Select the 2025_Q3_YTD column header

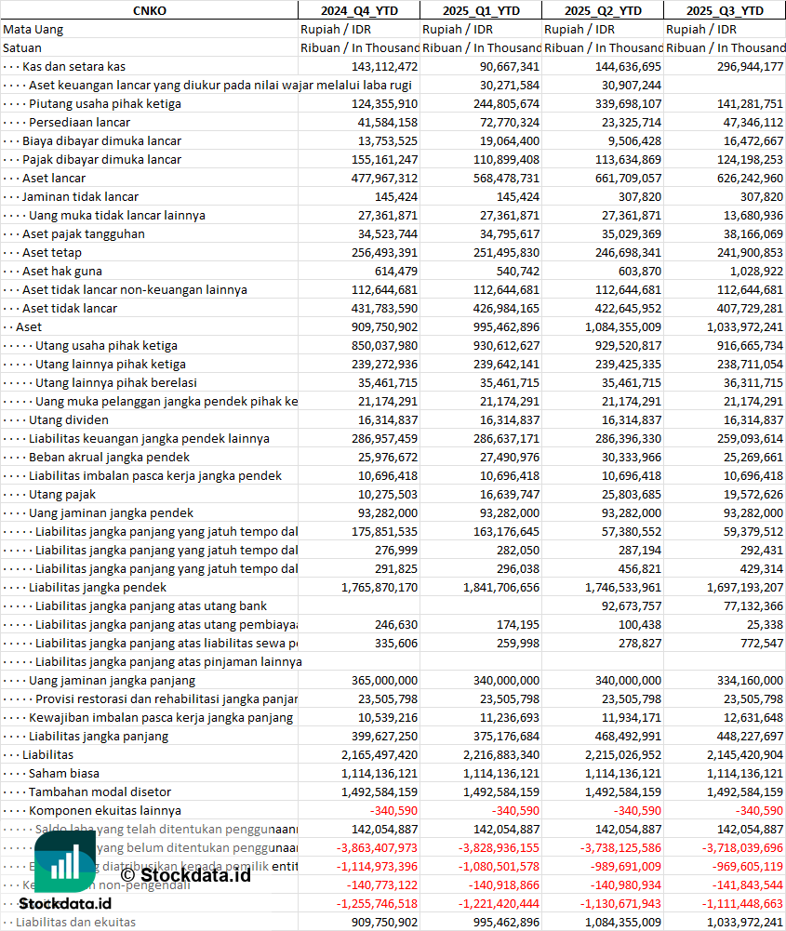[725, 10]
